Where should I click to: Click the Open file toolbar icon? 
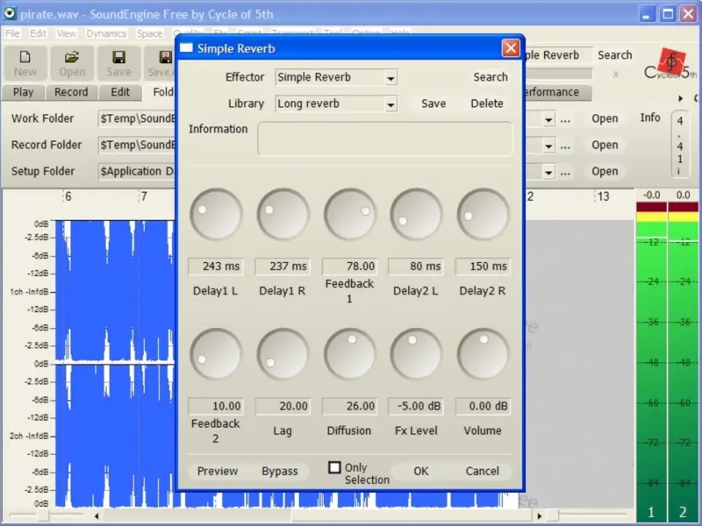(72, 63)
